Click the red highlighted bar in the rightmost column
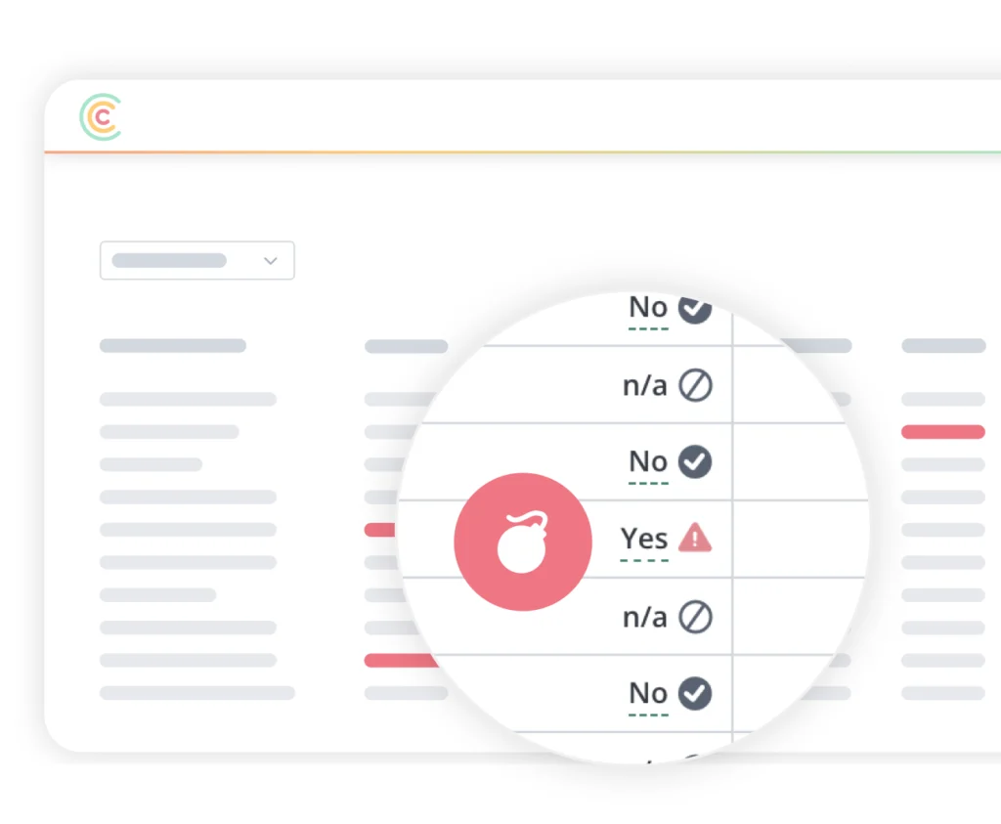This screenshot has width=1001, height=824. coord(942,432)
